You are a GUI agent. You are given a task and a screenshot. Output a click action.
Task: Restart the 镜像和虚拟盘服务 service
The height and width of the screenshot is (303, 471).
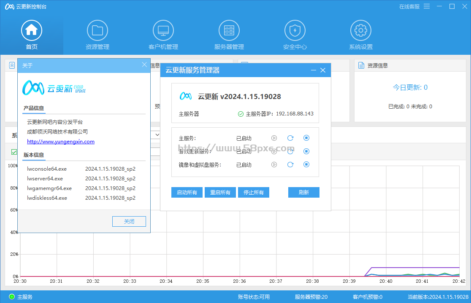tap(290, 164)
